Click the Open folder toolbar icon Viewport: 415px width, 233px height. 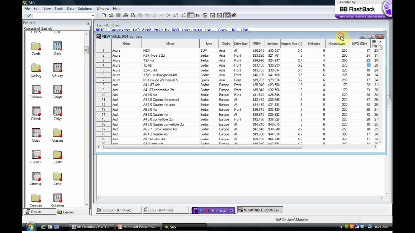[111, 15]
